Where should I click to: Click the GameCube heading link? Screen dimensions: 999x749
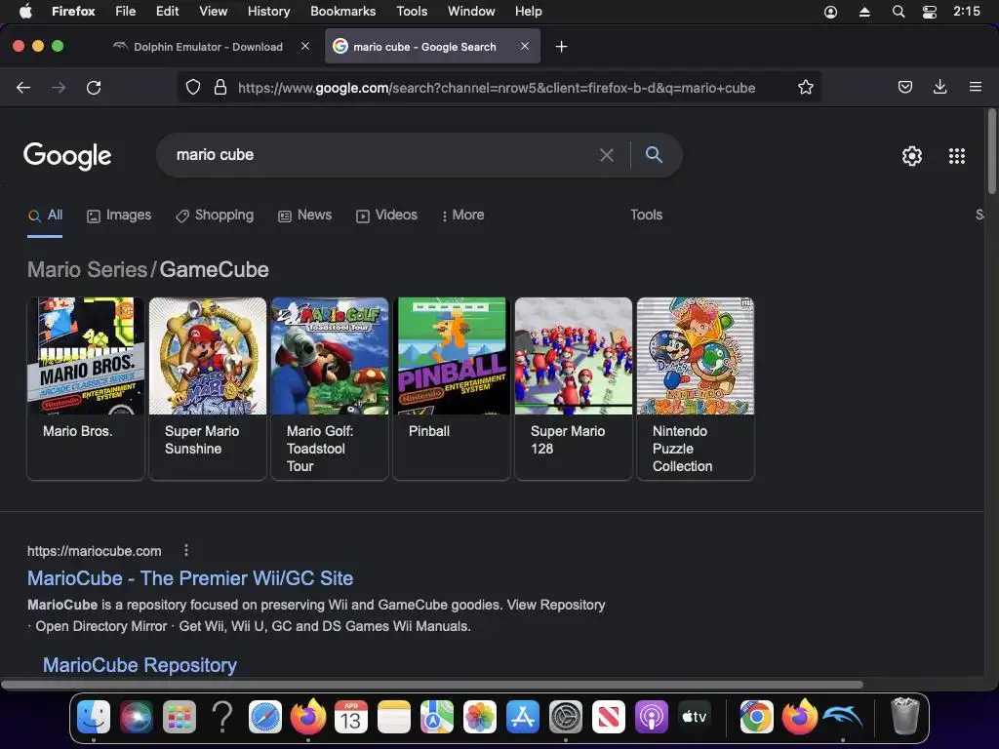(214, 269)
